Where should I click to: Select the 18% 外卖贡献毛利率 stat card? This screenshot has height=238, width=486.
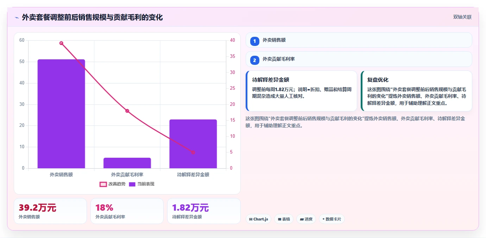coord(127,211)
